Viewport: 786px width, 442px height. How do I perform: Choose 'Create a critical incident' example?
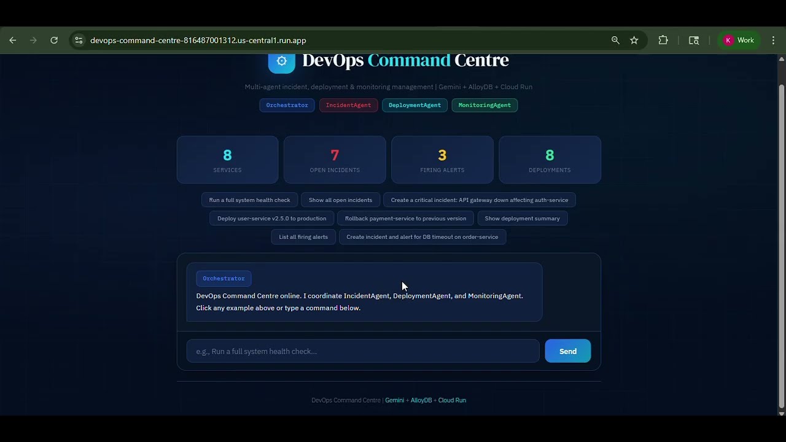click(480, 200)
